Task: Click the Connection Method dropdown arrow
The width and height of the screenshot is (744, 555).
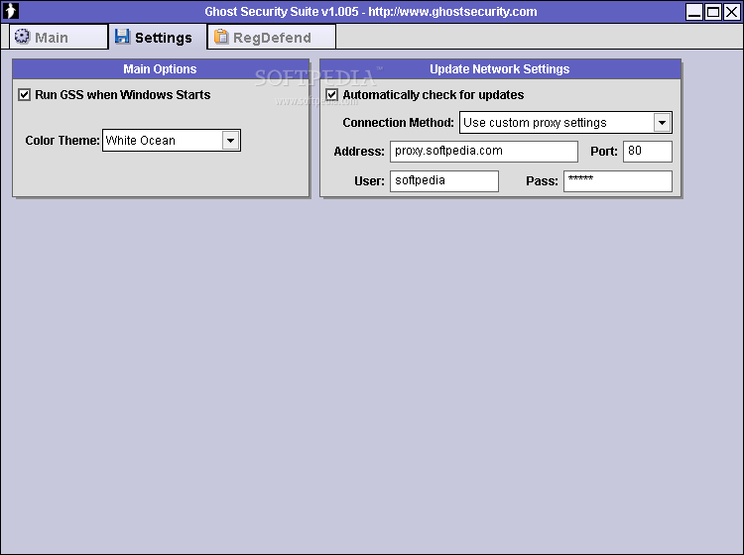Action: click(x=662, y=123)
